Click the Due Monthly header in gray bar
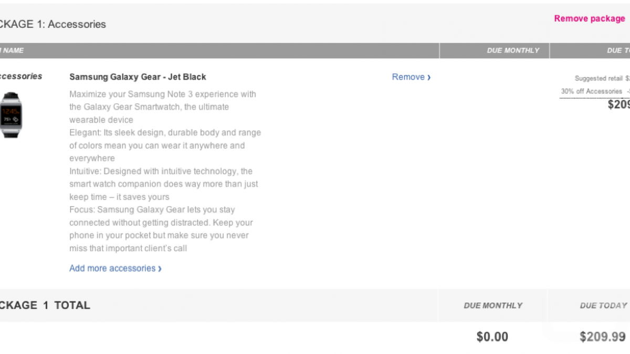 513,51
